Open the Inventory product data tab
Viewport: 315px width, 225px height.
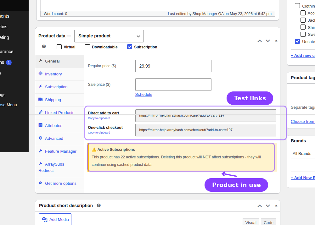[60, 74]
